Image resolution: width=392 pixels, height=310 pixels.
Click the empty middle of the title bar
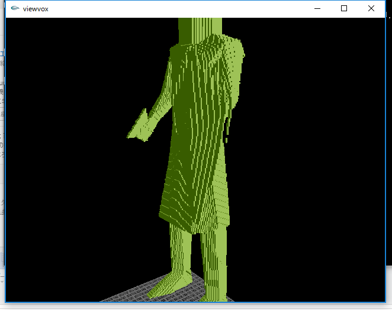point(178,8)
